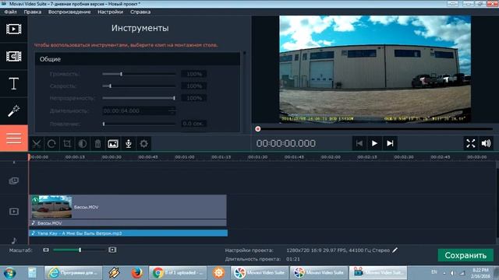499x280 pixels.
Task: Click the Громкость percentage field
Action: click(194, 74)
